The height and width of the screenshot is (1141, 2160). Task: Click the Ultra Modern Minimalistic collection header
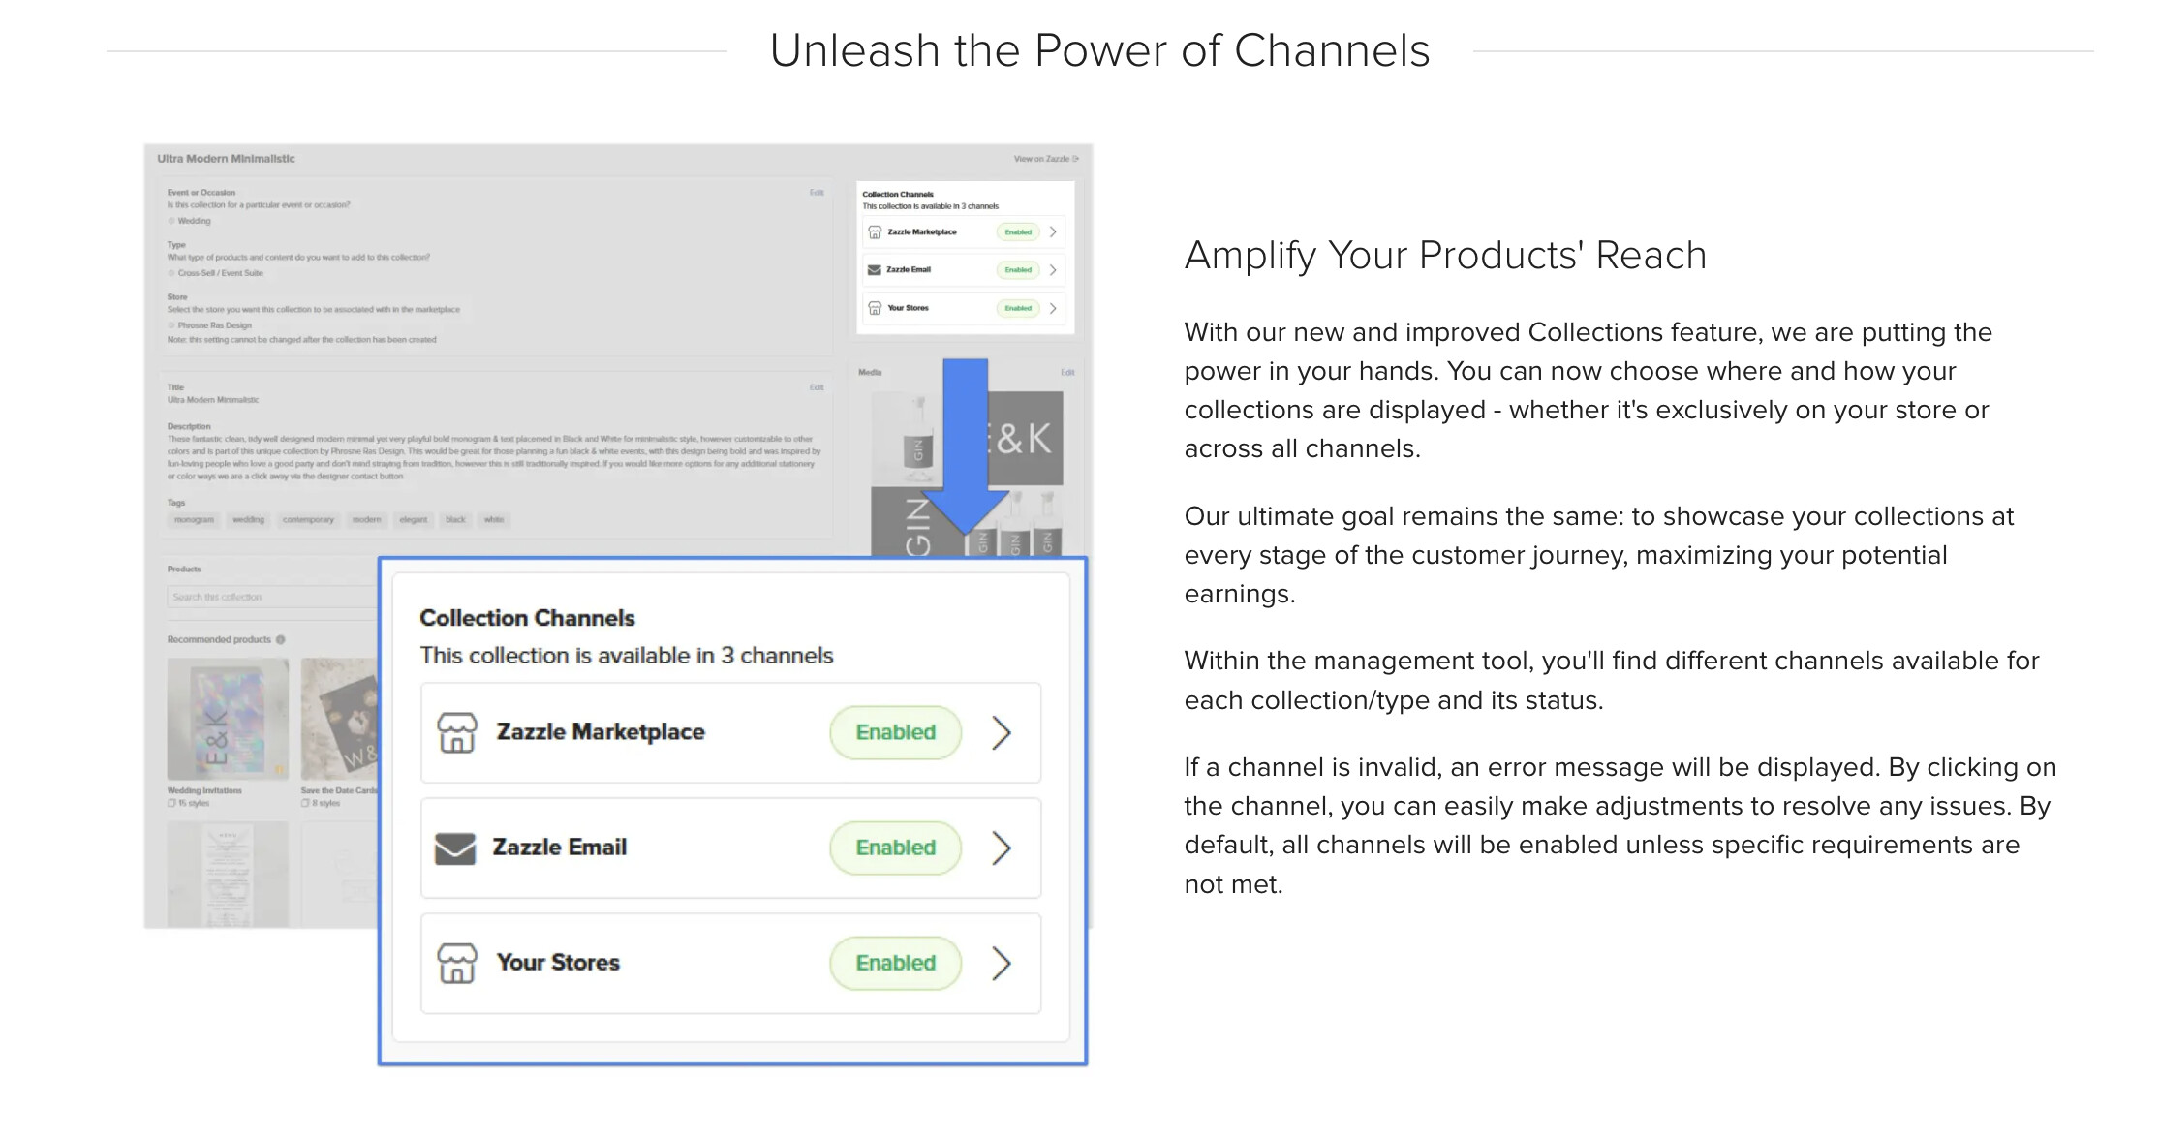pos(226,159)
